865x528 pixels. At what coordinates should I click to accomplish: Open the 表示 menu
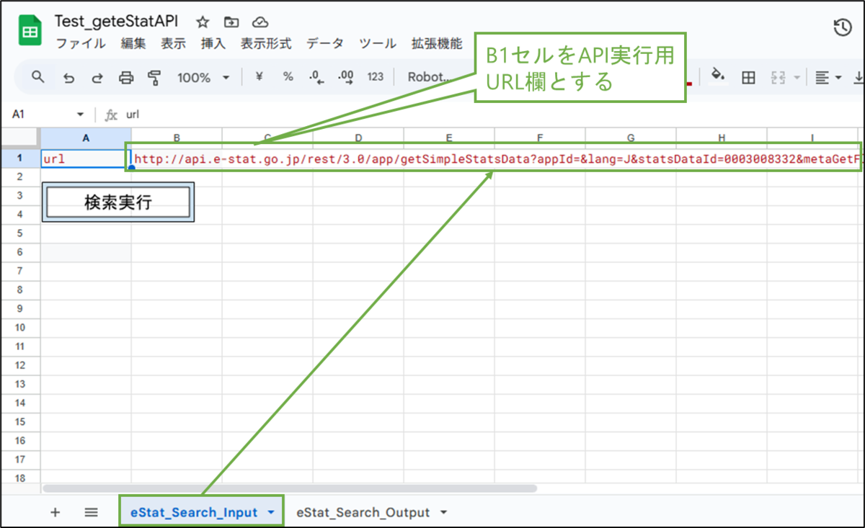pos(173,43)
